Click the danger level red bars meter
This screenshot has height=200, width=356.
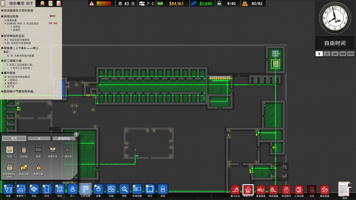[104, 3]
